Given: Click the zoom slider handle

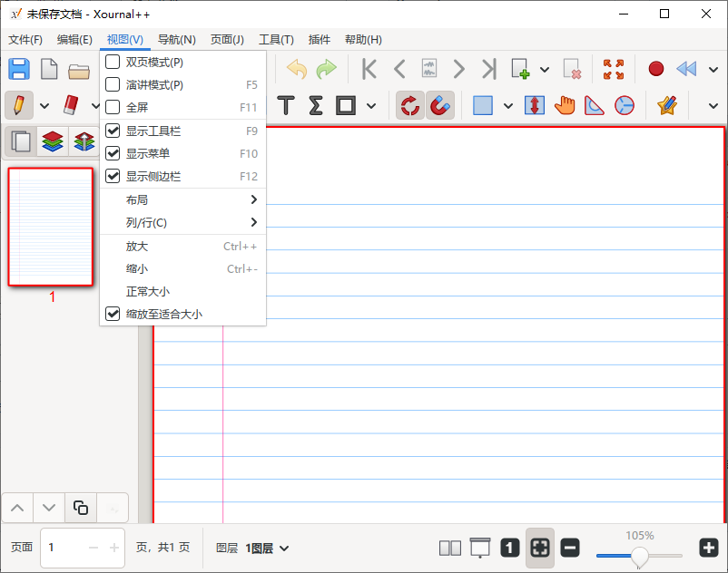Looking at the screenshot, I should [x=640, y=557].
